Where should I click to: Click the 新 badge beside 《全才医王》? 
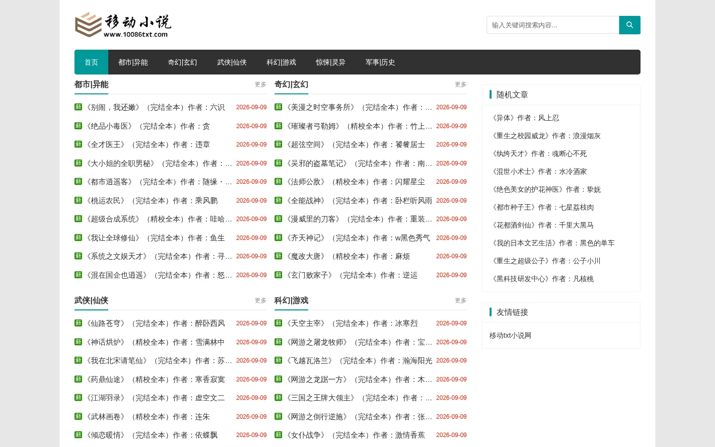click(78, 144)
